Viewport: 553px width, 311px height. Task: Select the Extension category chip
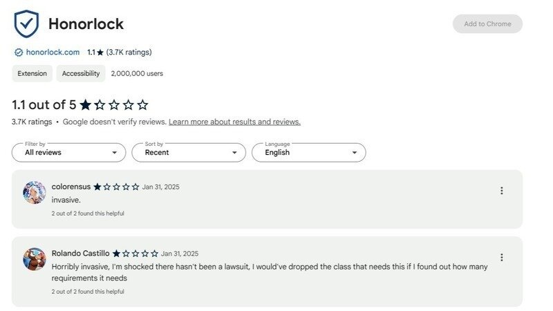coord(32,73)
